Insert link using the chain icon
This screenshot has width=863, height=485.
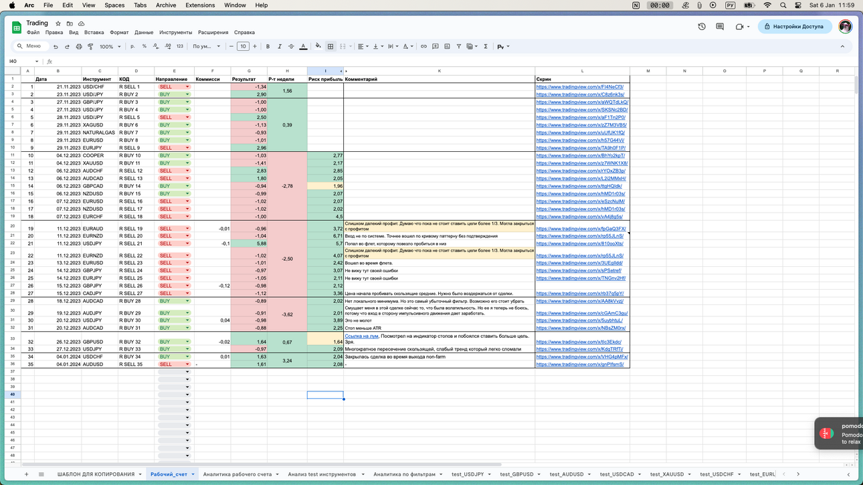pyautogui.click(x=423, y=47)
